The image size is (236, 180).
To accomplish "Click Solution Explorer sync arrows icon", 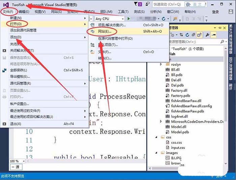I will coord(181,35).
